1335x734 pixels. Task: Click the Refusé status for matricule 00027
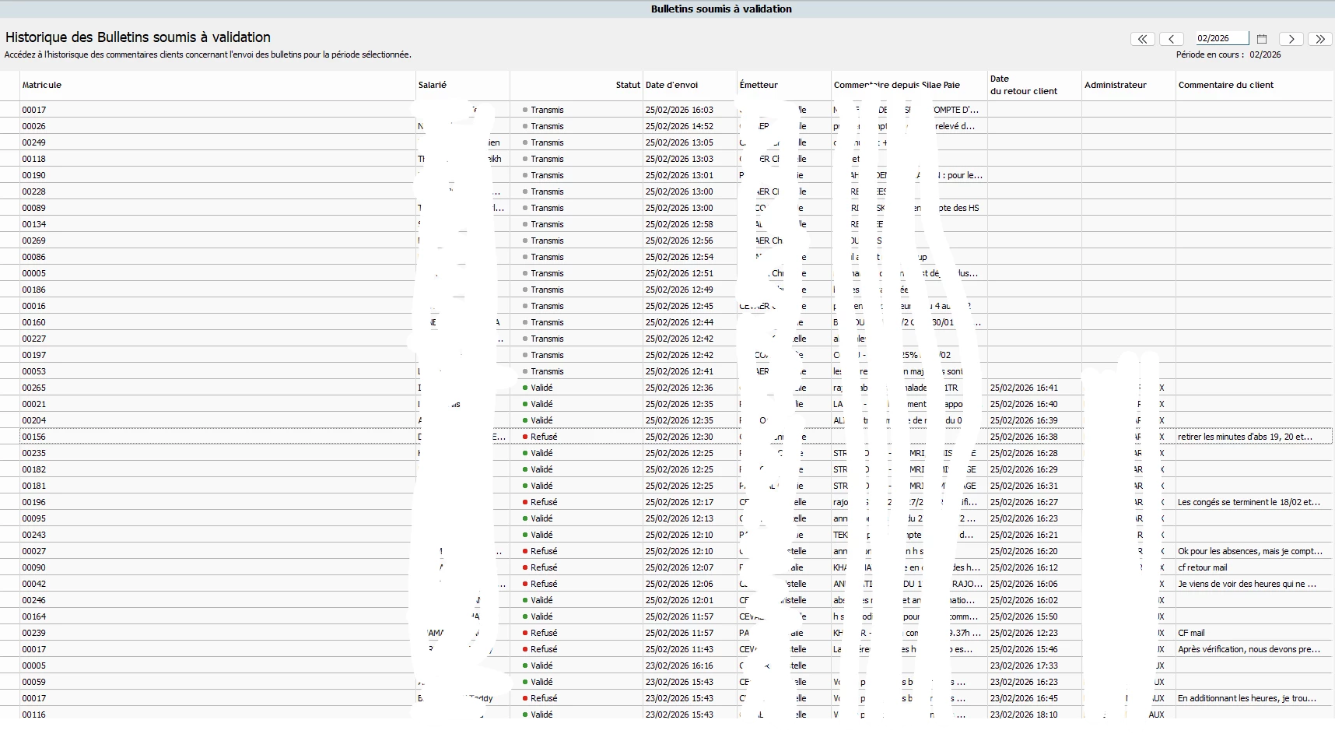pyautogui.click(x=544, y=551)
